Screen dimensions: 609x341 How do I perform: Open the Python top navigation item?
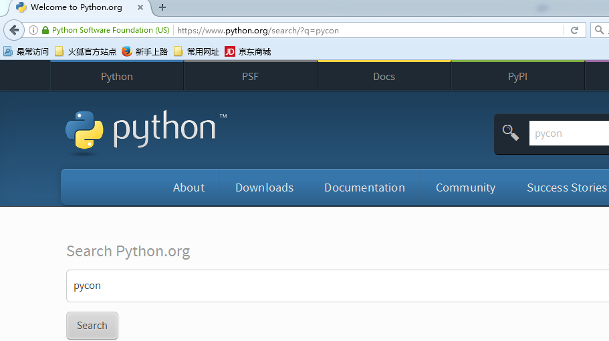coord(117,76)
